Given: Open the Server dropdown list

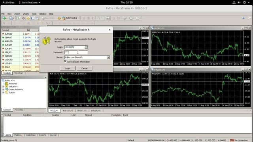Looking at the screenshot, I should pyautogui.click(x=108, y=57).
